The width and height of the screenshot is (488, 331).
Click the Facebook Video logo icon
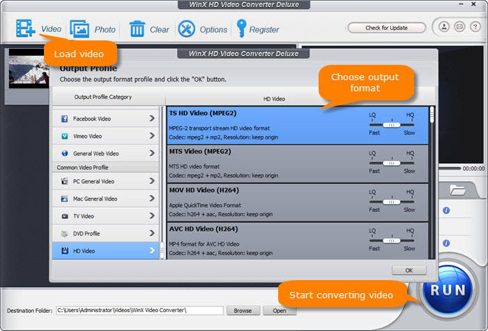click(x=64, y=118)
